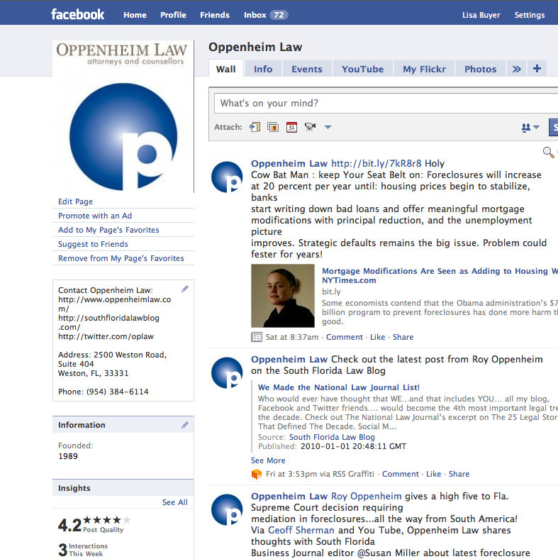Open the My Flickr tab
The width and height of the screenshot is (558, 559).
click(x=425, y=69)
